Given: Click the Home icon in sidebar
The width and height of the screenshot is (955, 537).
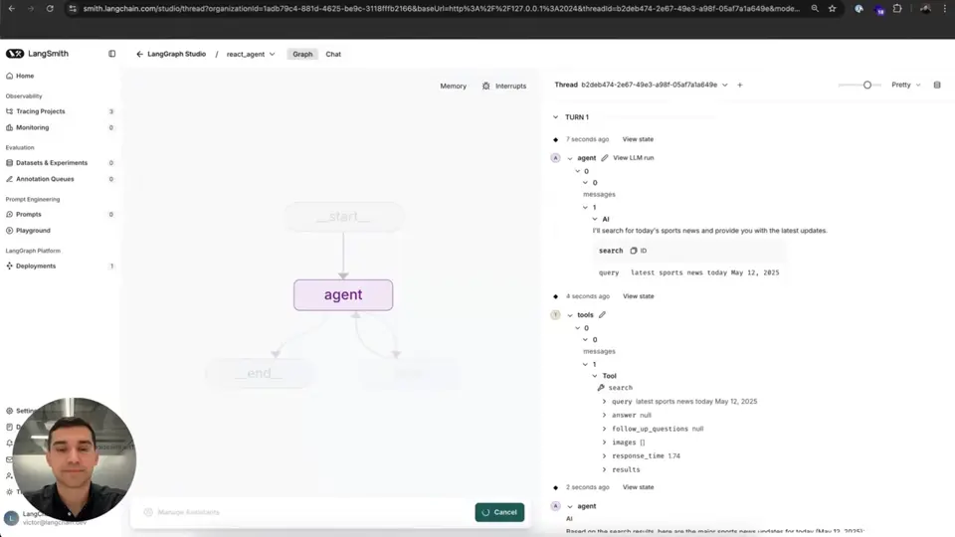Looking at the screenshot, I should click(x=9, y=77).
